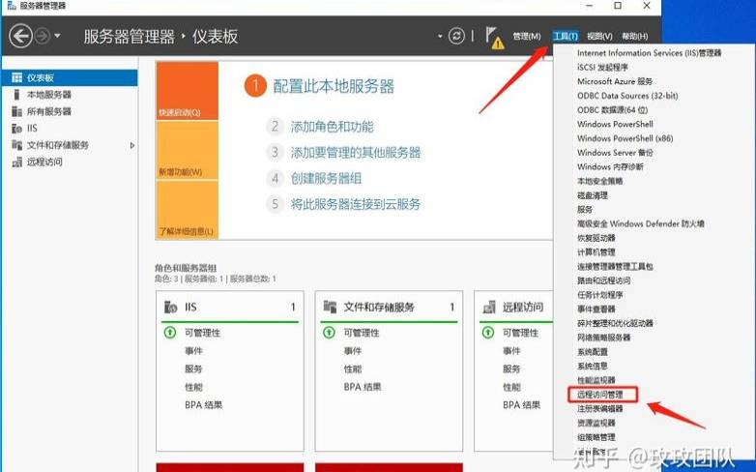Click the 远程访问 role tile icon
This screenshot has height=472, width=756.
click(489, 307)
